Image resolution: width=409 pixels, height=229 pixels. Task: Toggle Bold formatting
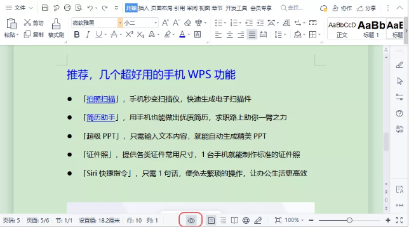(x=77, y=34)
